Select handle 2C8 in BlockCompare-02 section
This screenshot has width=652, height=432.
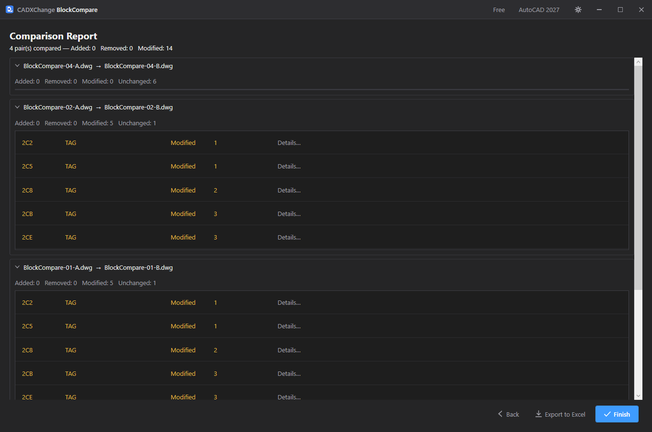point(27,190)
